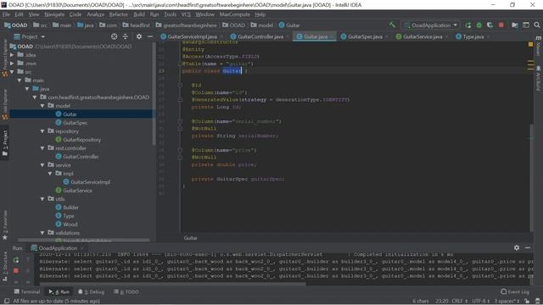Switch to Run tool window button
The width and height of the screenshot is (543, 305).
(59, 291)
